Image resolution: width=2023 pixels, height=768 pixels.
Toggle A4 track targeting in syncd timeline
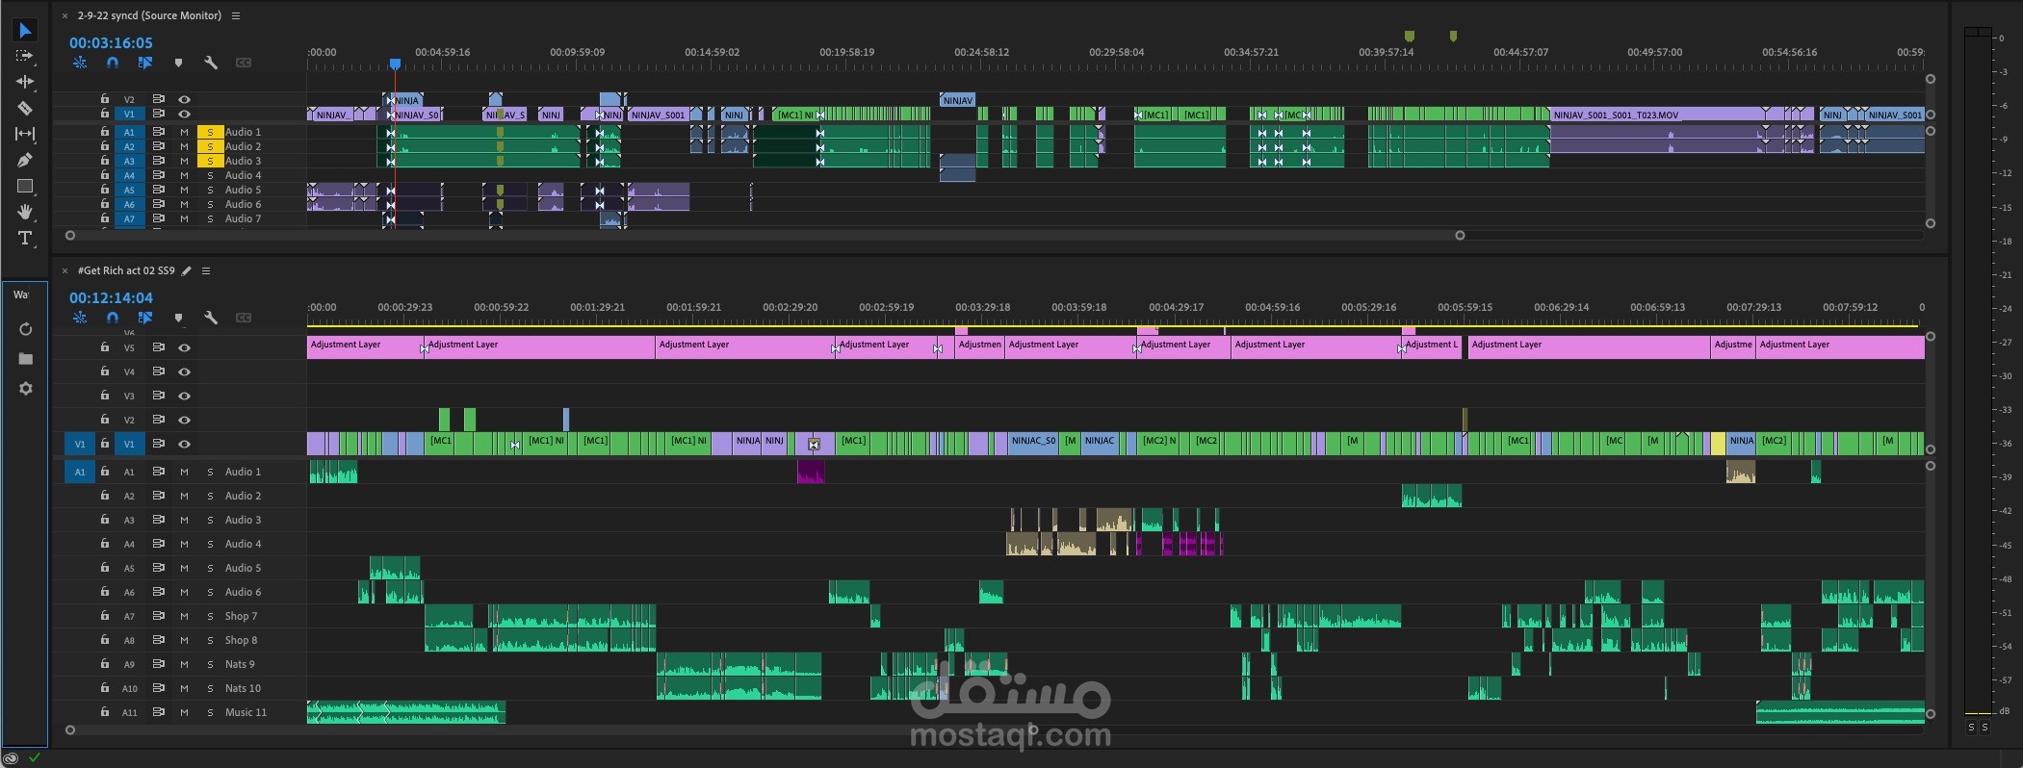pos(129,175)
